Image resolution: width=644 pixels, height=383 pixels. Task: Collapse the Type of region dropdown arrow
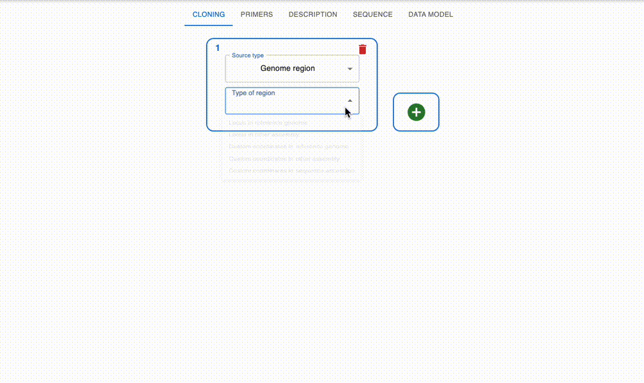pos(350,101)
